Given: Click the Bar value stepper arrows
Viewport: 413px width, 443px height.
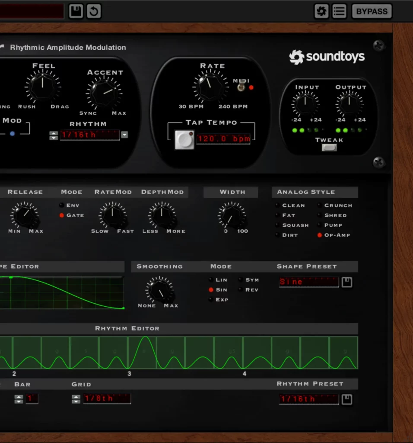Looking at the screenshot, I should pyautogui.click(x=19, y=399).
